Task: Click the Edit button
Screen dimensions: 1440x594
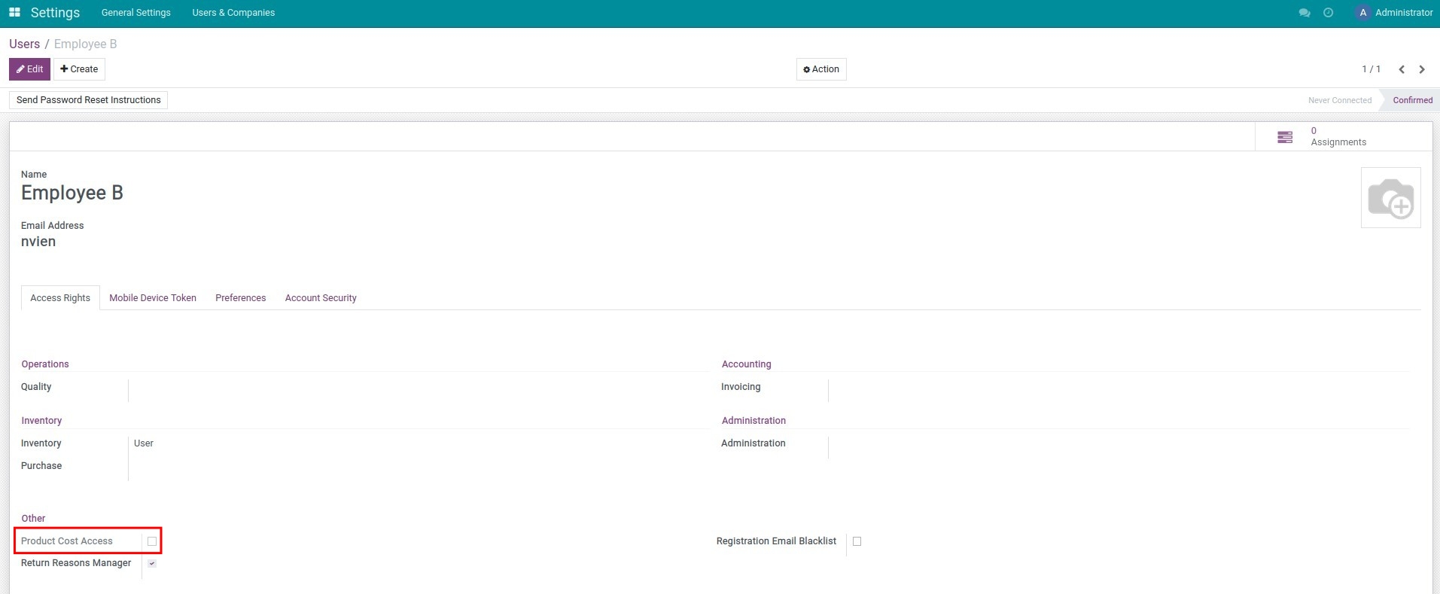Action: (x=30, y=69)
